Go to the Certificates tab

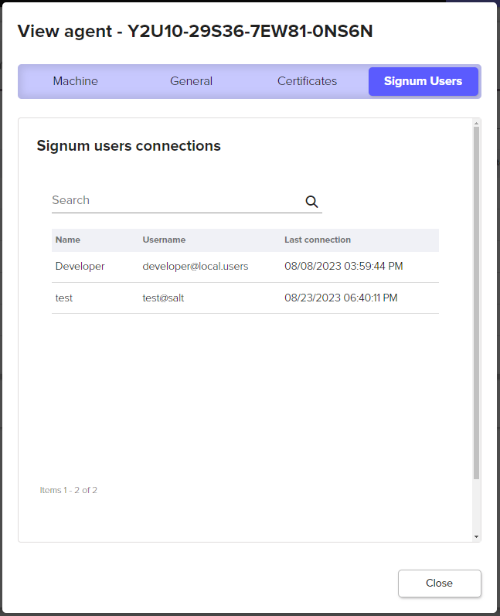(x=307, y=81)
